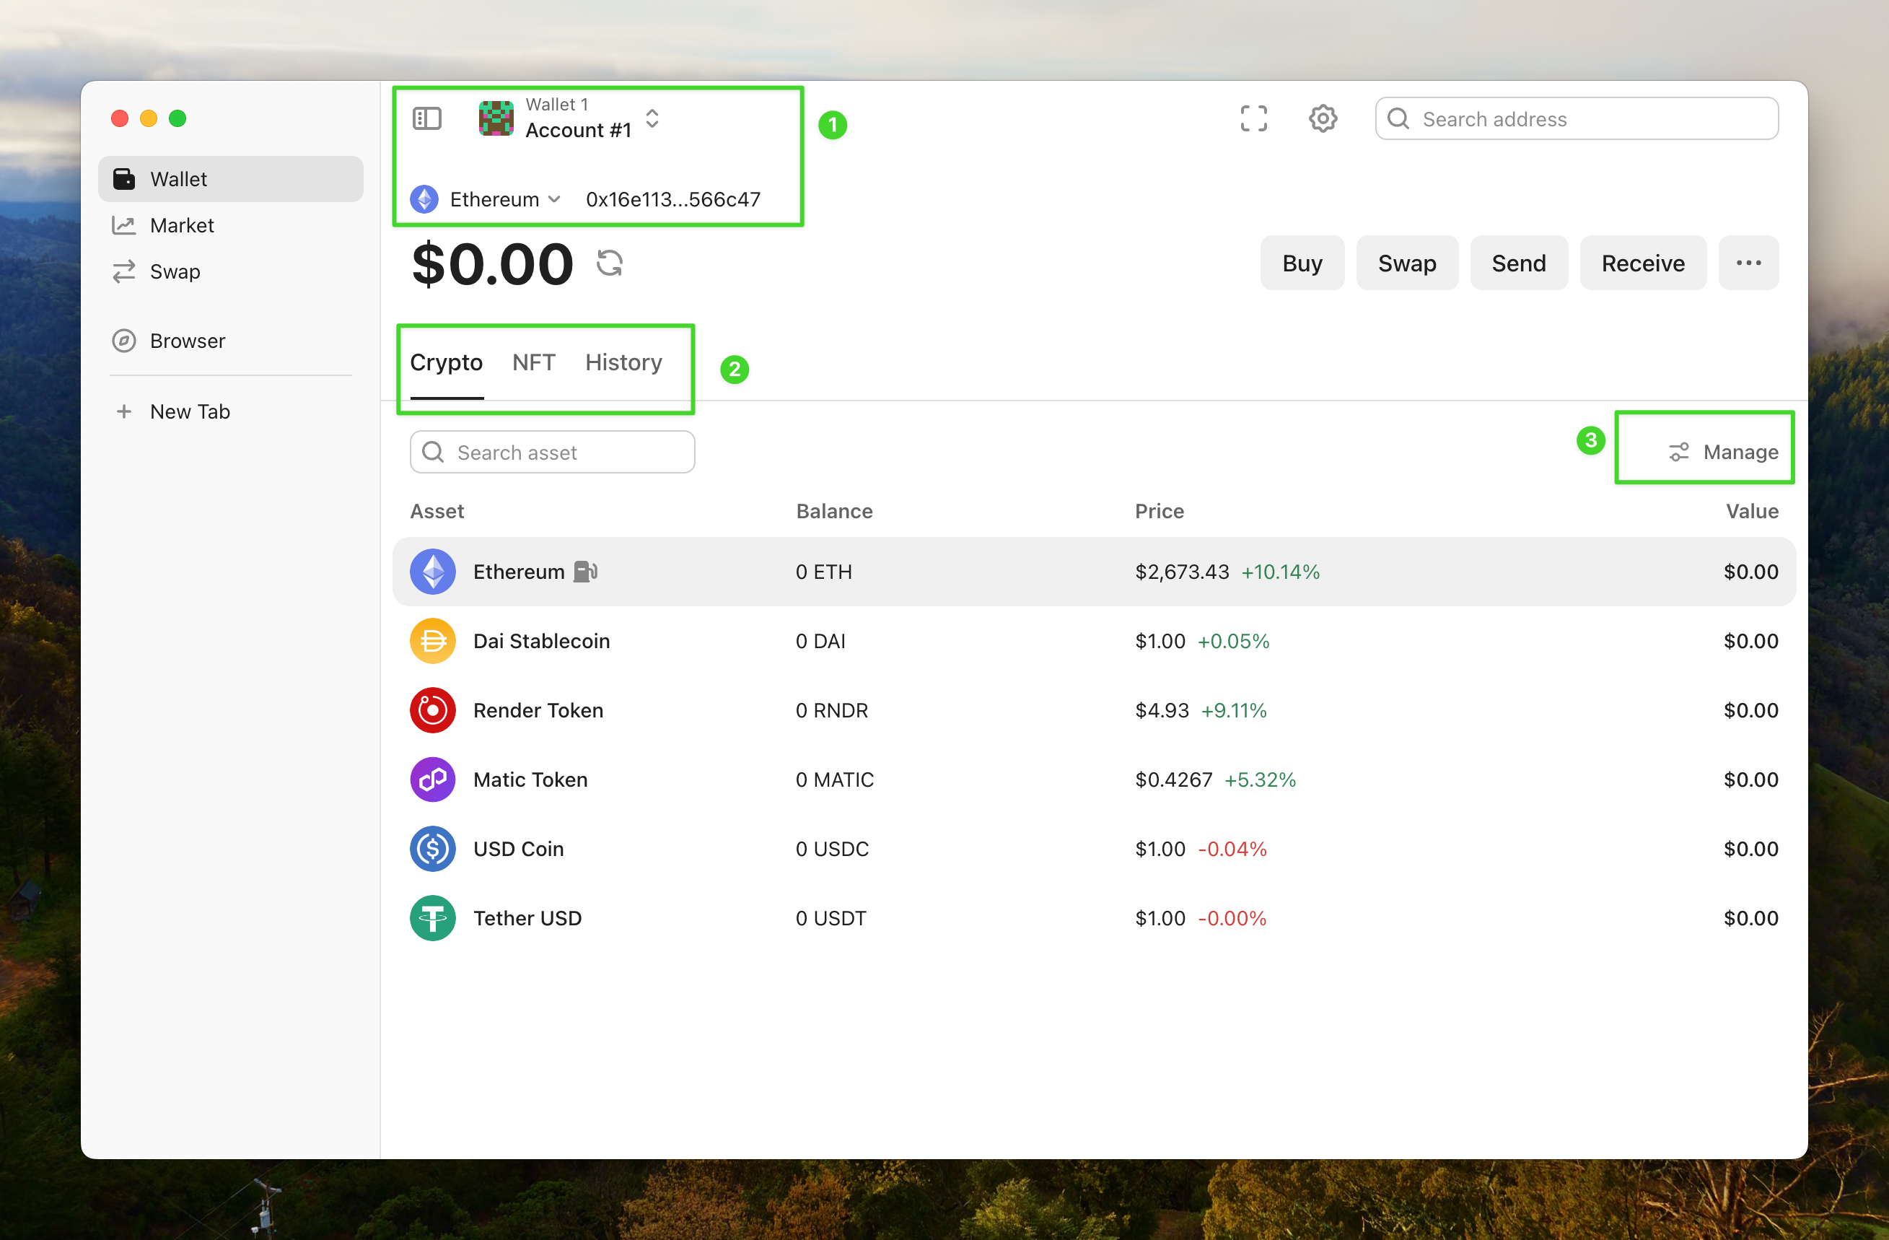Click the magnifier in Search address
This screenshot has height=1240, width=1889.
tap(1398, 119)
